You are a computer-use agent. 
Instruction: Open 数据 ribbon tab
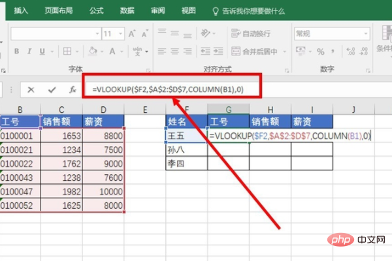tap(127, 10)
